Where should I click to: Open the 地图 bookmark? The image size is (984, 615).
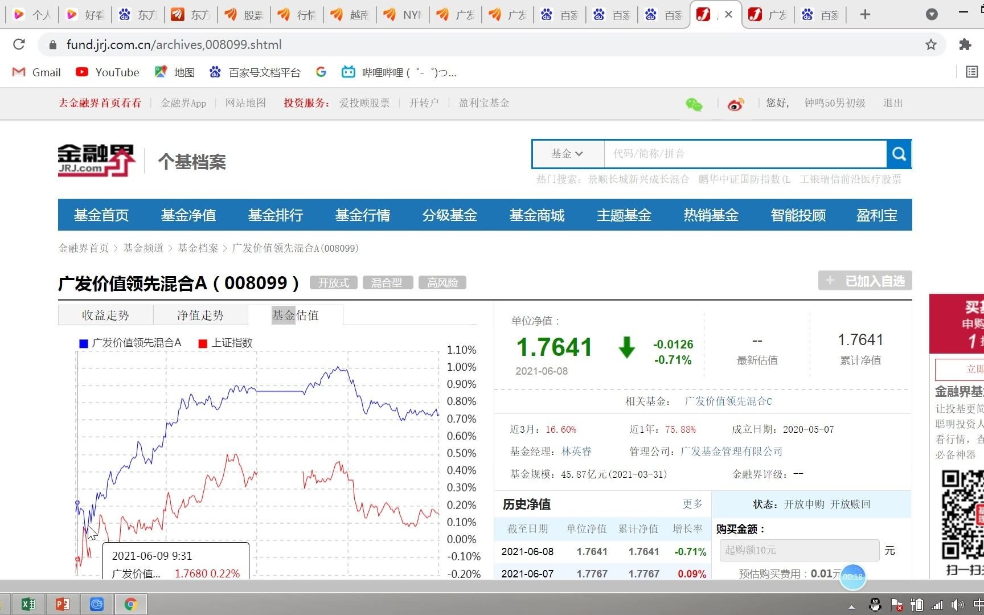click(x=175, y=72)
